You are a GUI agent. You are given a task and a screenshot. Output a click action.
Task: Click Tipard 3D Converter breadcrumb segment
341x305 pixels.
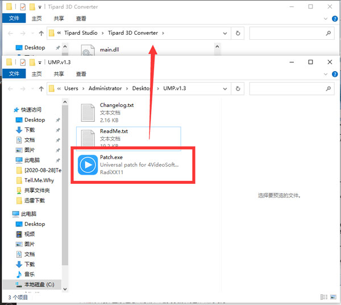click(133, 33)
